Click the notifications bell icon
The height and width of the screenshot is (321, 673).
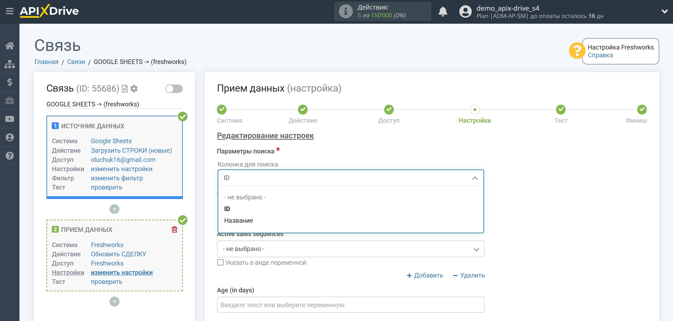[x=443, y=12]
